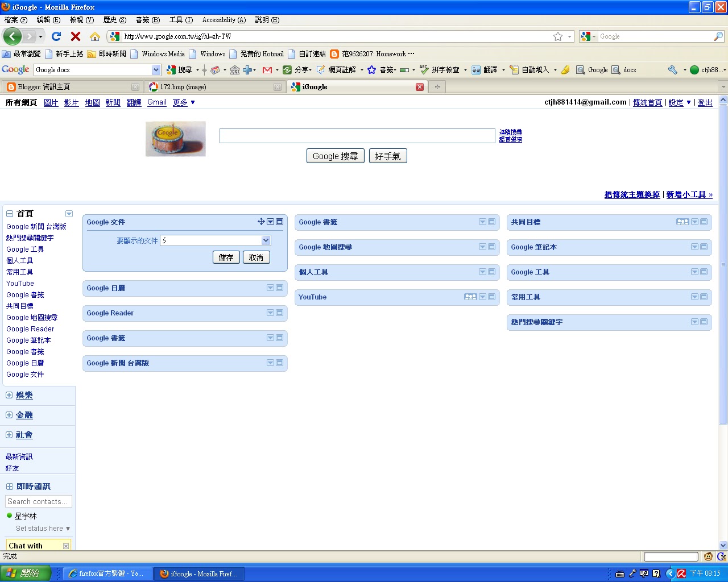
Task: Click the share people icon on 共同目標 gadget
Action: tap(682, 222)
